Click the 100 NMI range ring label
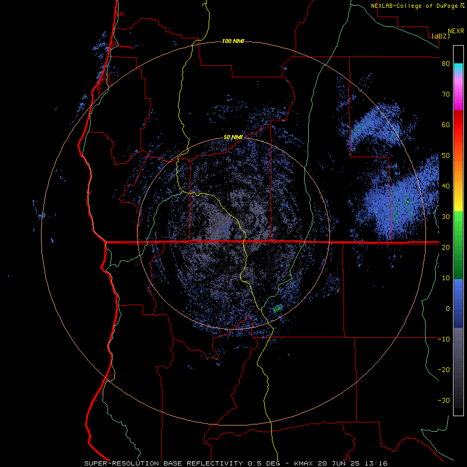 (233, 41)
